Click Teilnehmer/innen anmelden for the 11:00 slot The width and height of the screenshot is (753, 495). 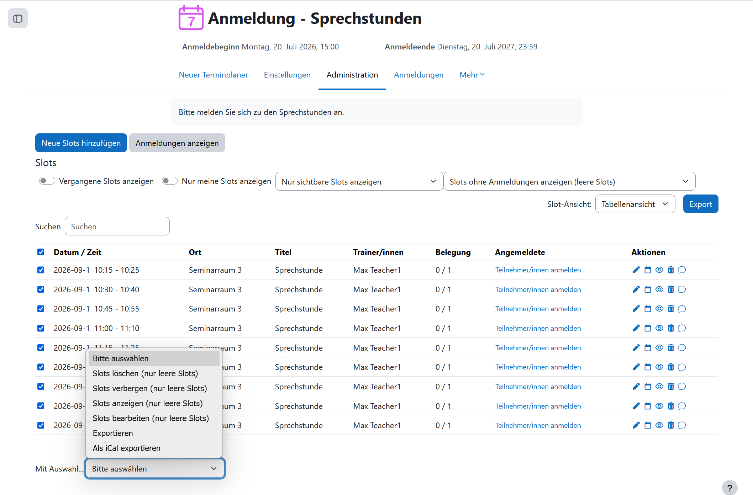point(538,328)
